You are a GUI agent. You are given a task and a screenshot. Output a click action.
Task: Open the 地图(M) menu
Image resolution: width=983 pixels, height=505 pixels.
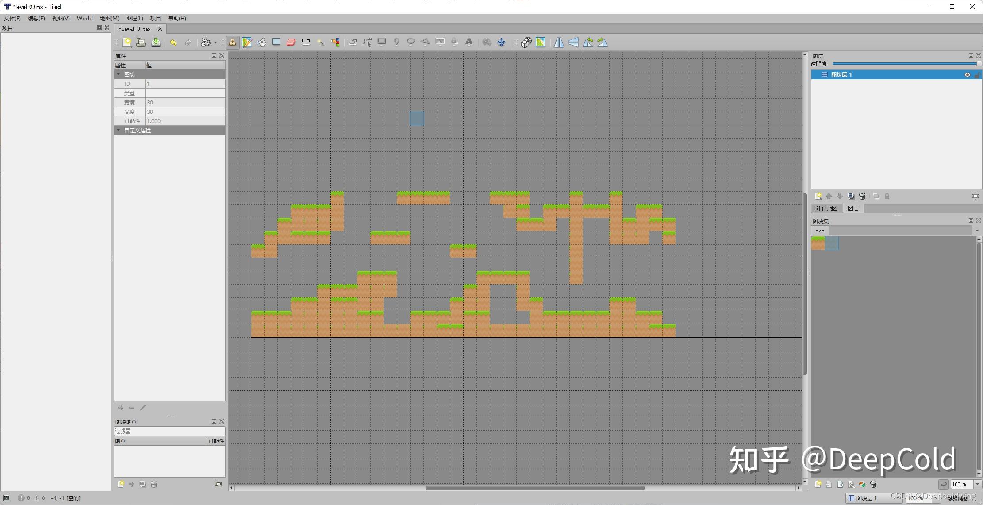tap(109, 18)
